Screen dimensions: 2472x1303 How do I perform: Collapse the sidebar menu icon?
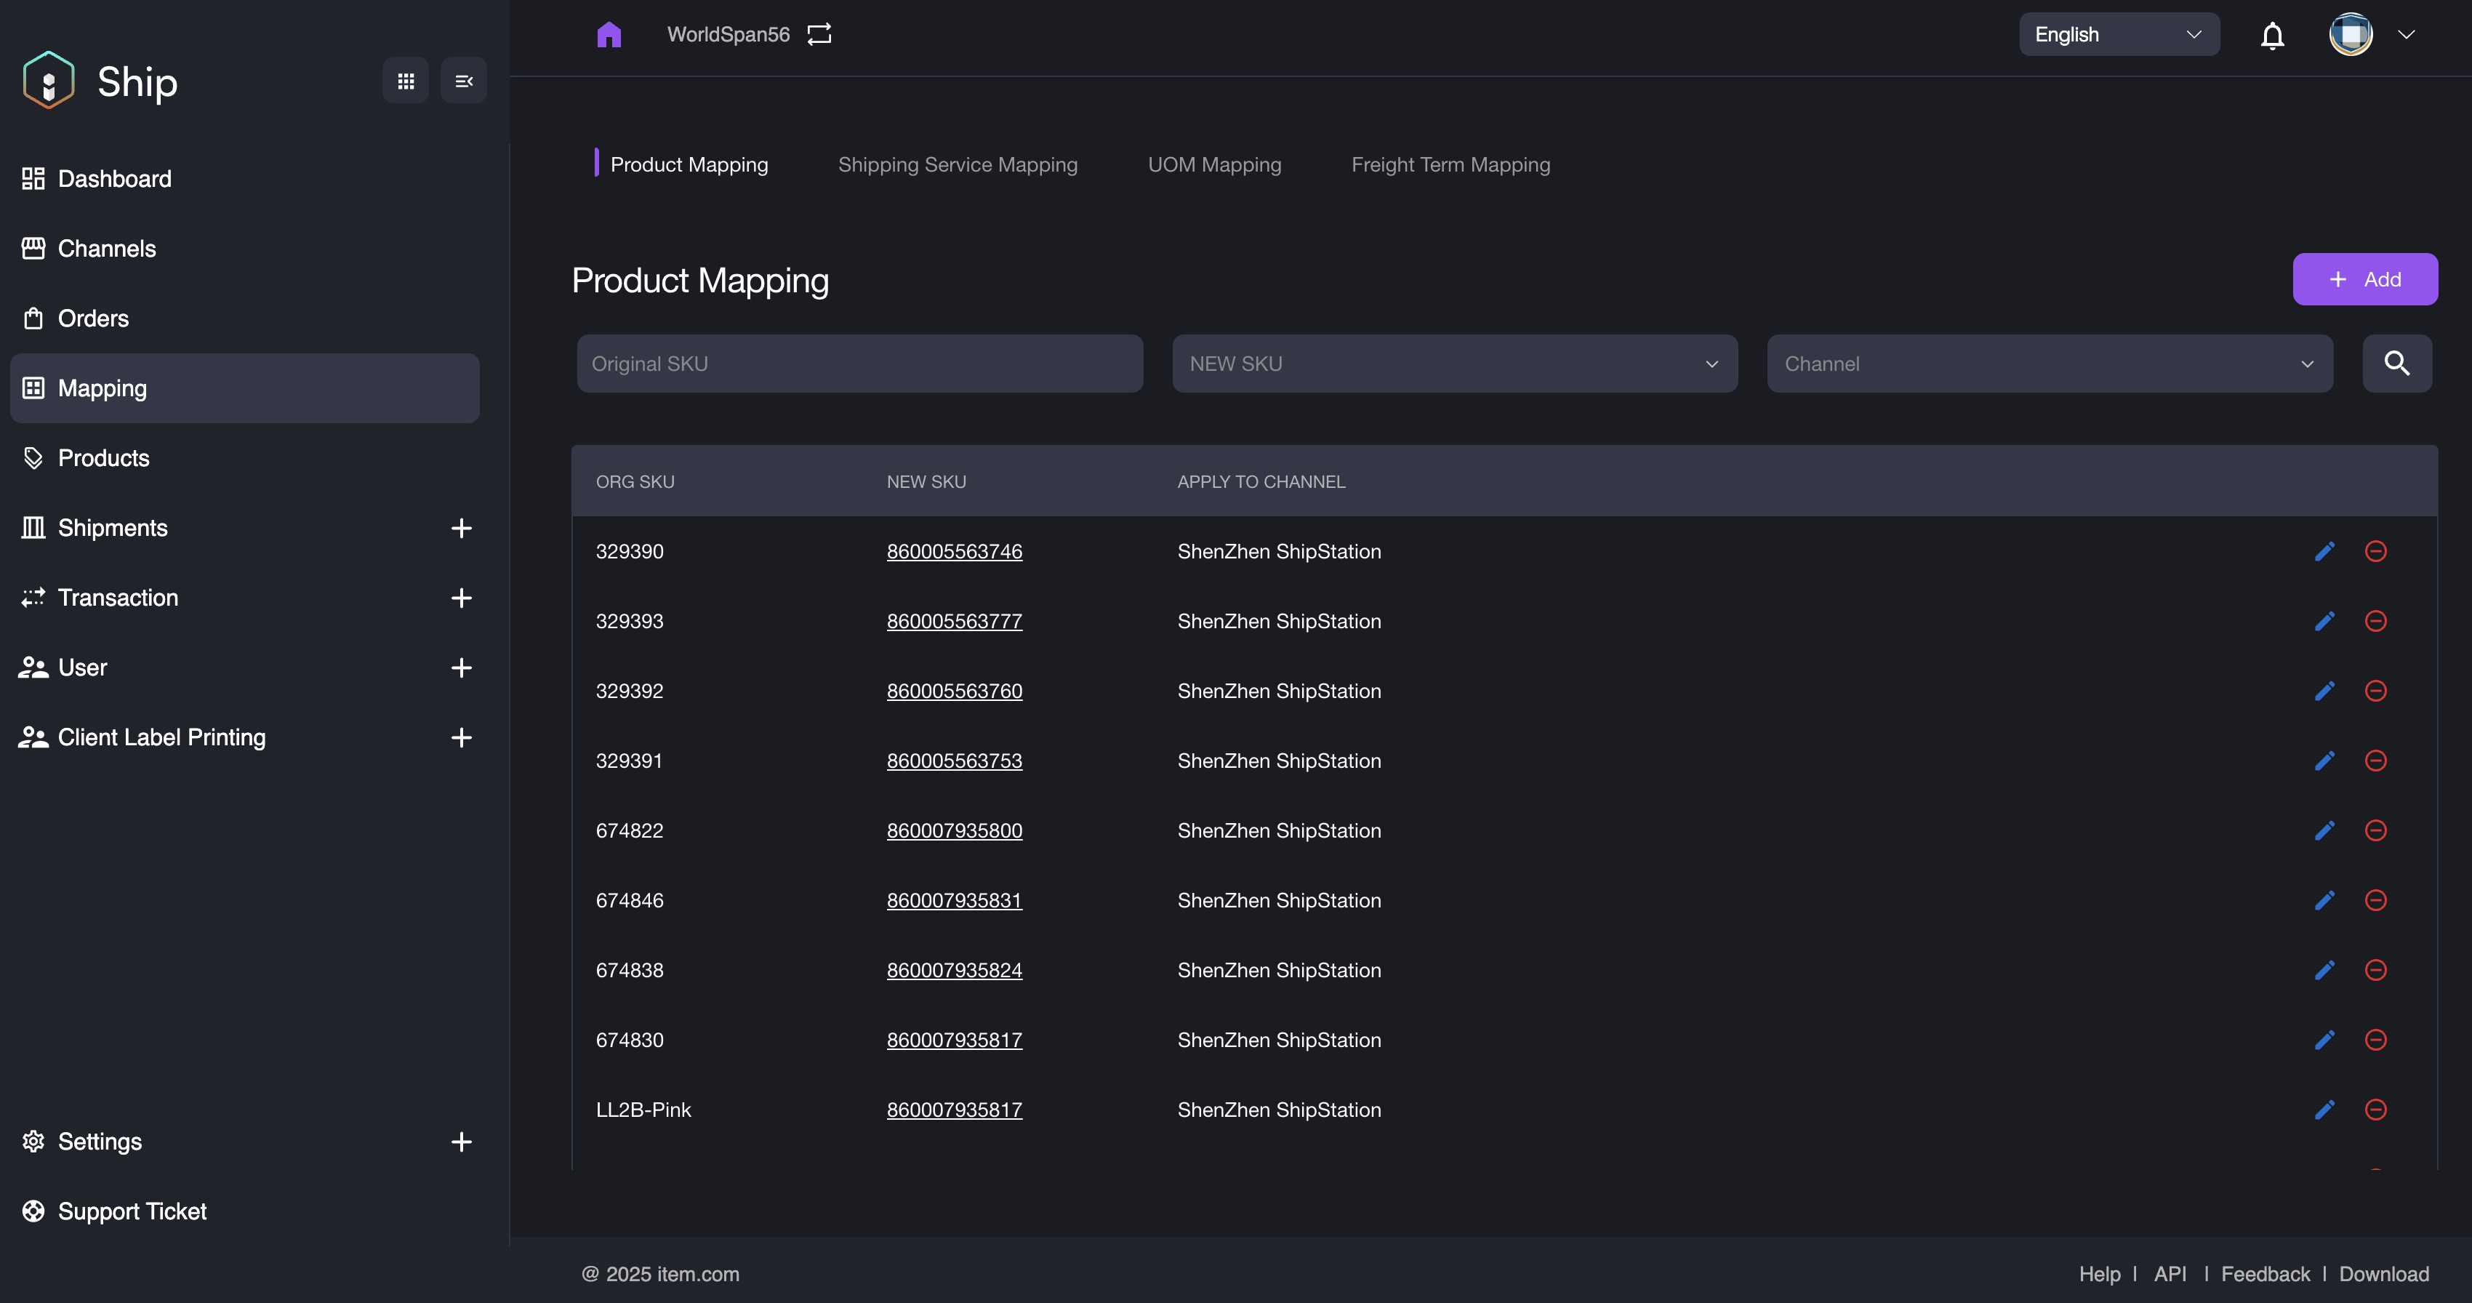pos(464,81)
